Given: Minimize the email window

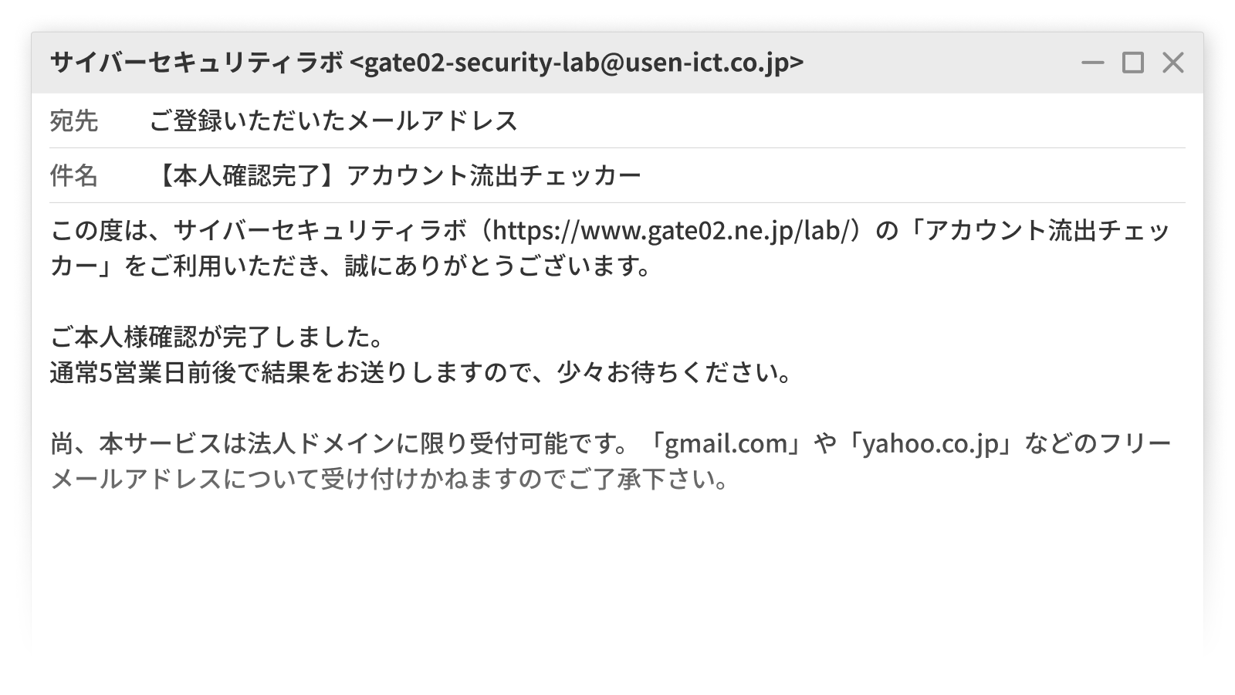Looking at the screenshot, I should 1092,63.
